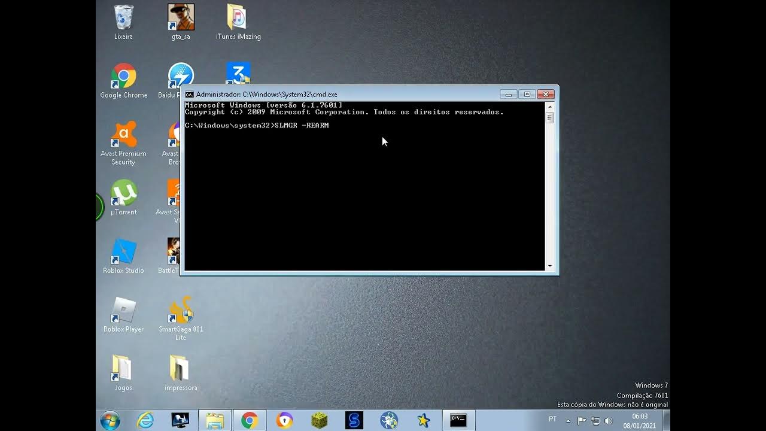Open the PT language indicator
766x431 pixels.
[x=552, y=419]
